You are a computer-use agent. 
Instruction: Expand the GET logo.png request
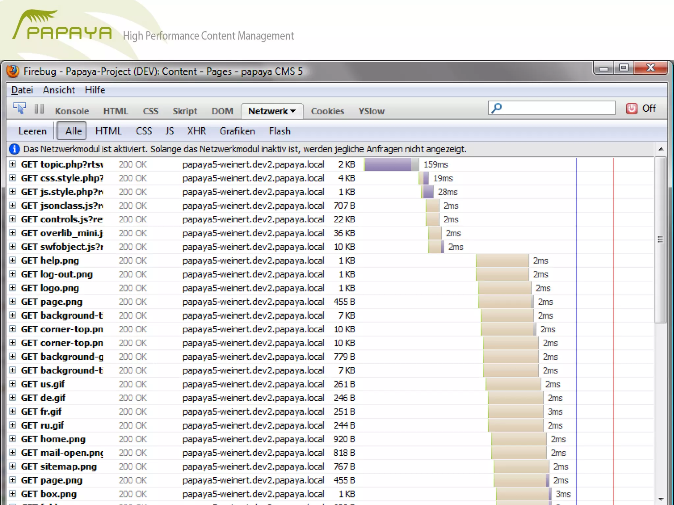pyautogui.click(x=13, y=288)
